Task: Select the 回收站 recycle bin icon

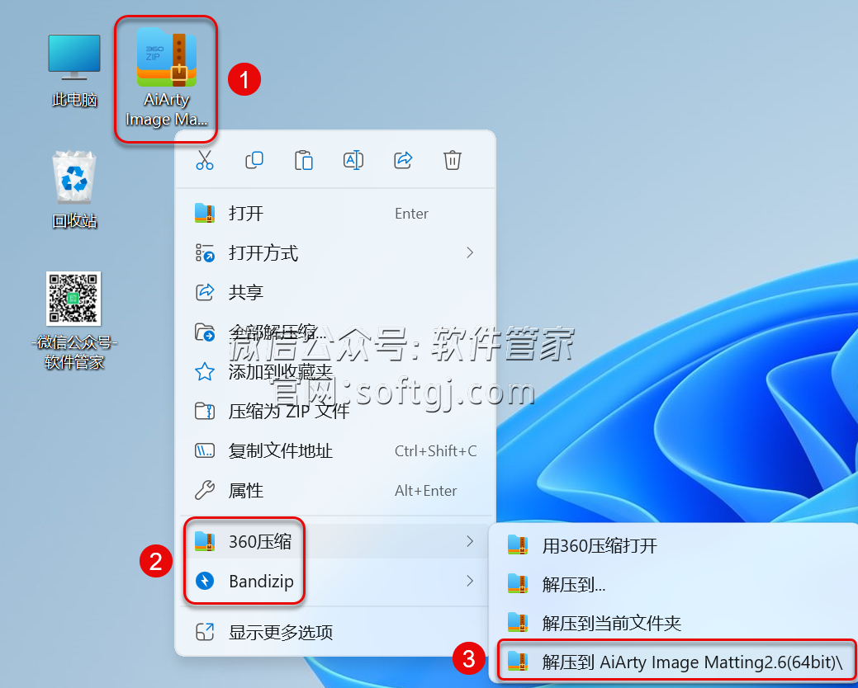Action: click(74, 190)
